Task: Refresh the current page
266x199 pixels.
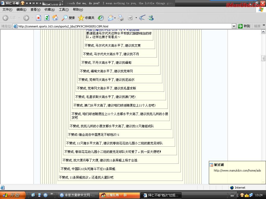Action: click(x=47, y=18)
